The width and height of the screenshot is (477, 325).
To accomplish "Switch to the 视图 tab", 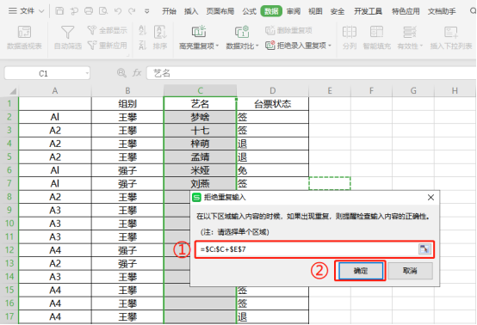I will click(315, 11).
